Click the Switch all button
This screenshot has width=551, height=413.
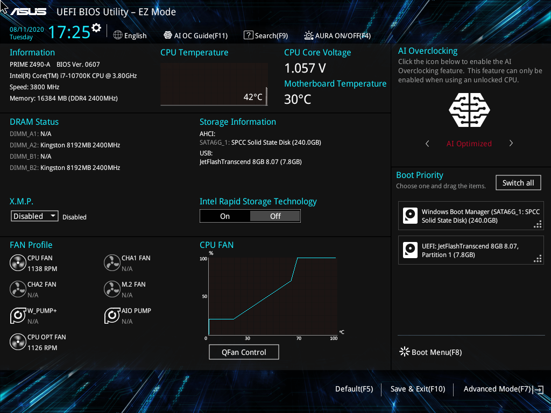point(518,183)
